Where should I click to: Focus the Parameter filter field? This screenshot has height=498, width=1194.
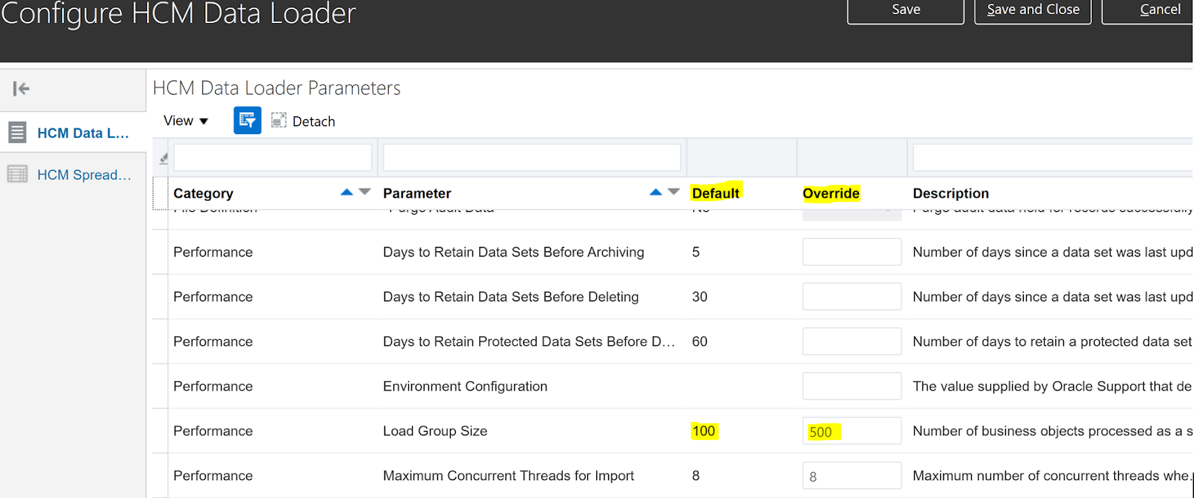point(532,157)
